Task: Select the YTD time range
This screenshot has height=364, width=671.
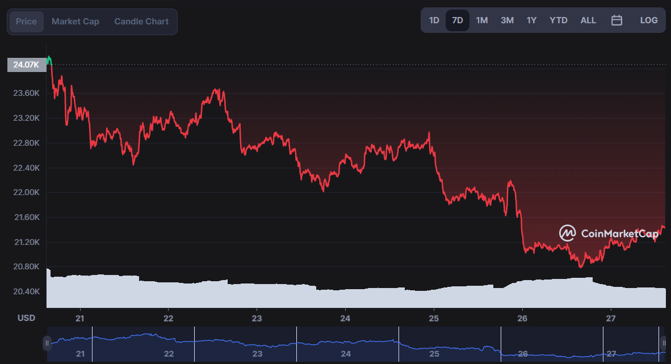Action: click(x=559, y=20)
